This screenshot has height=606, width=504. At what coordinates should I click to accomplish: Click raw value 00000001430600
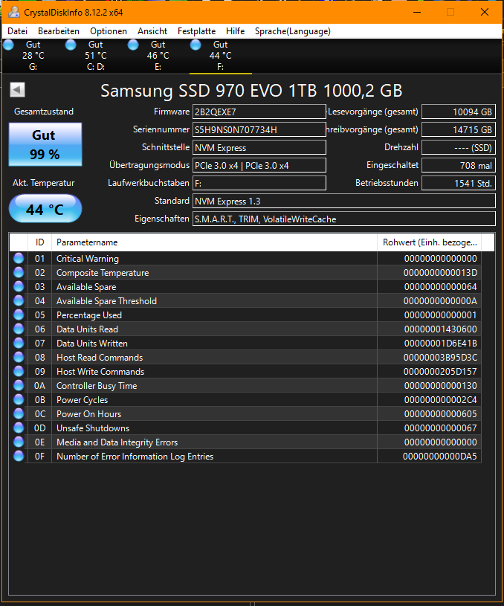point(441,329)
